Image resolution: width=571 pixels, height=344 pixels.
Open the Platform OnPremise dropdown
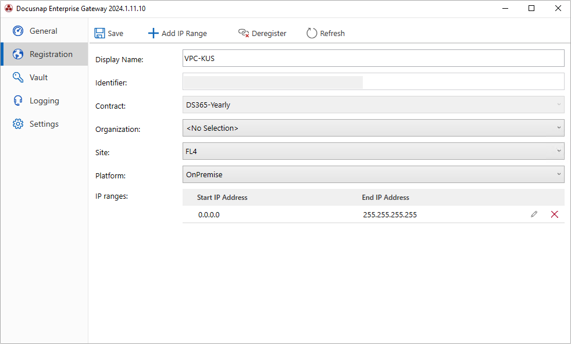(373, 174)
